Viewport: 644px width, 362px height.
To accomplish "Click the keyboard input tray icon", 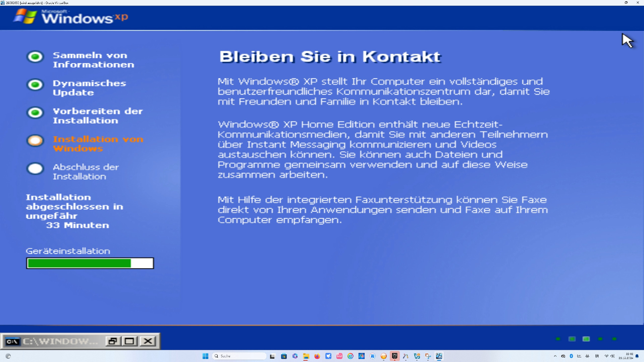I will tap(579, 356).
